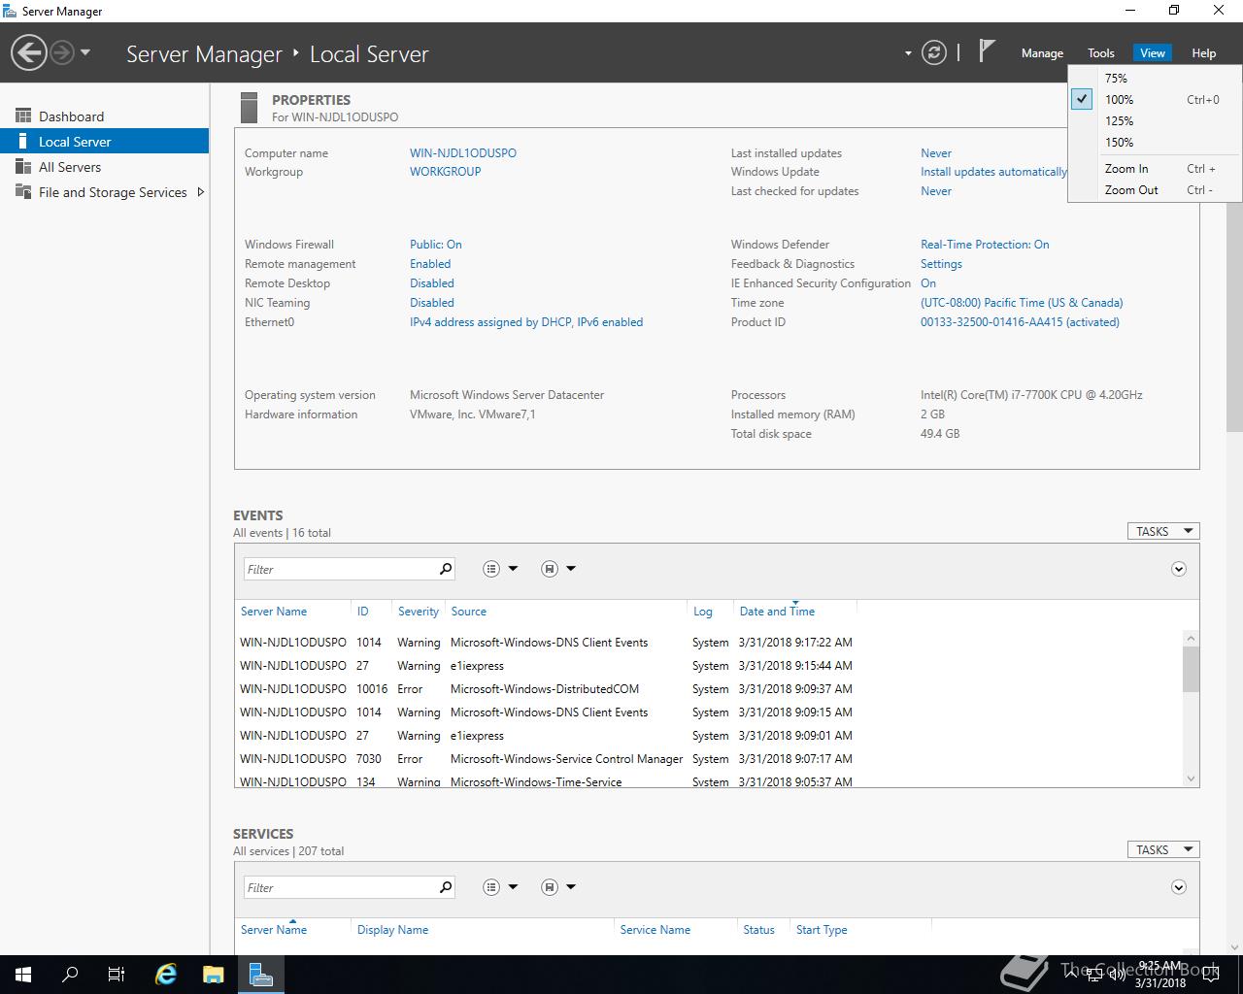
Task: Expand the Services filter panel chevron
Action: (1179, 887)
